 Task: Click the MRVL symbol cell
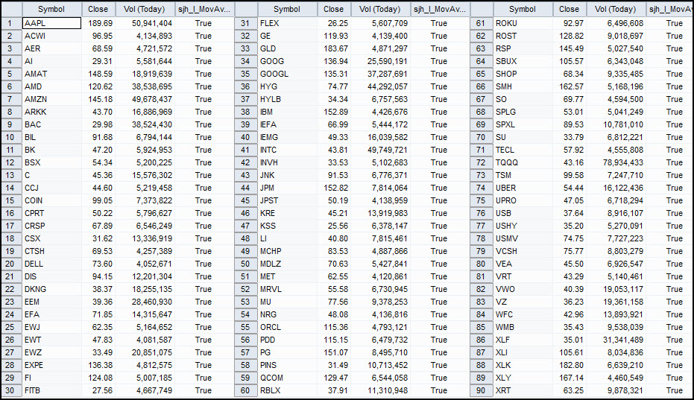pyautogui.click(x=287, y=289)
